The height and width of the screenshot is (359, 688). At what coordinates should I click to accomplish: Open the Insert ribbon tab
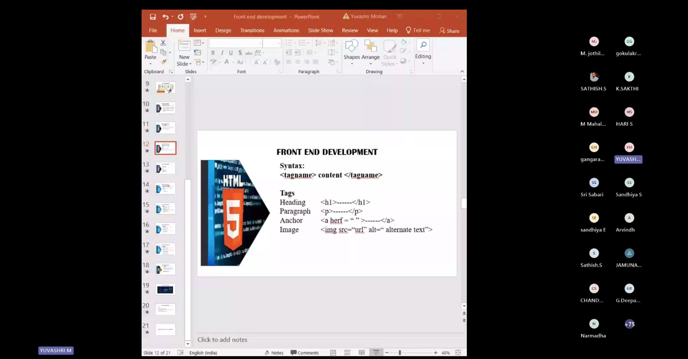(x=200, y=31)
